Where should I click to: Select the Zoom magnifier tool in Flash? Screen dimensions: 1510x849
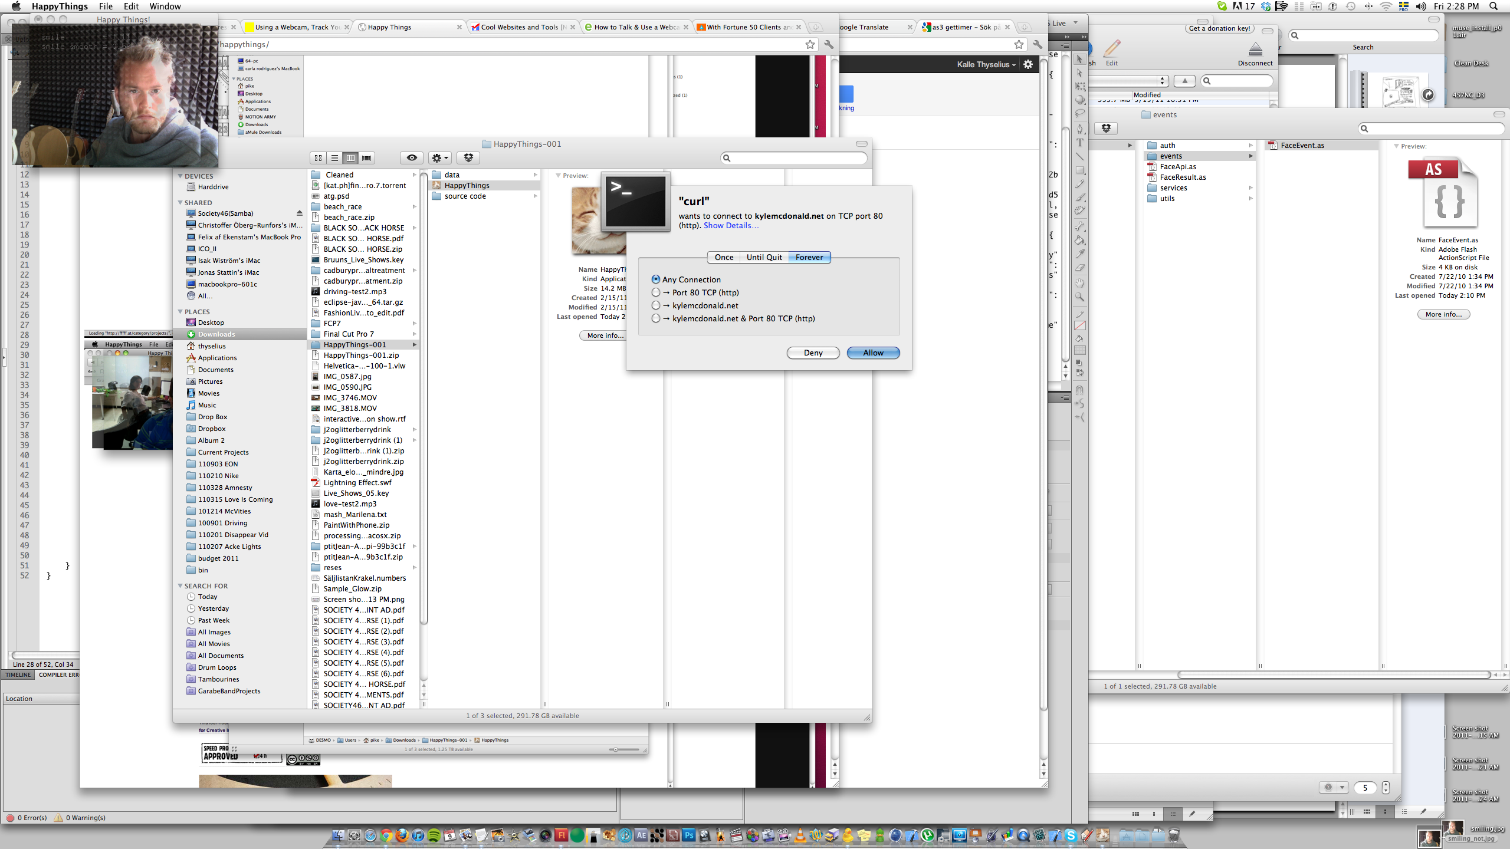coord(1079,297)
